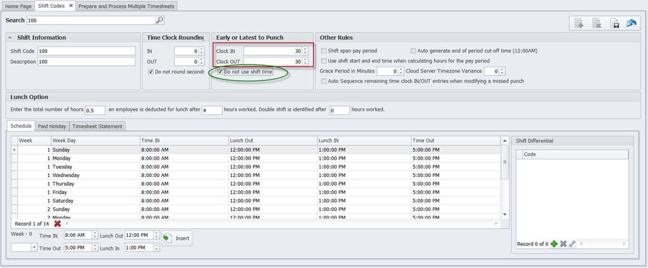Click the search magnifier icon
The width and height of the screenshot is (648, 268).
(x=159, y=20)
